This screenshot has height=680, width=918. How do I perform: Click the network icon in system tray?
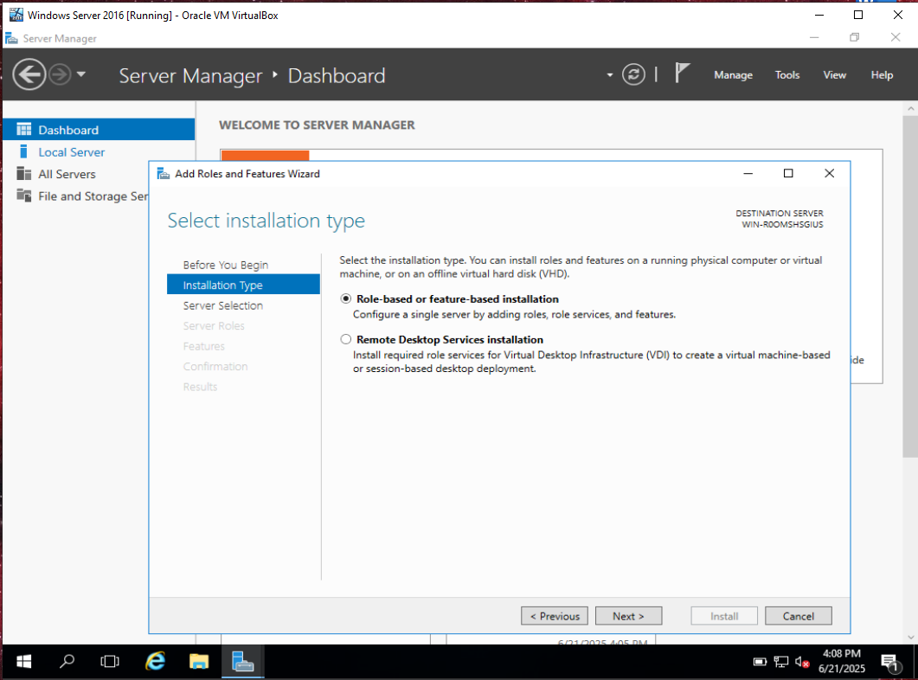click(781, 662)
